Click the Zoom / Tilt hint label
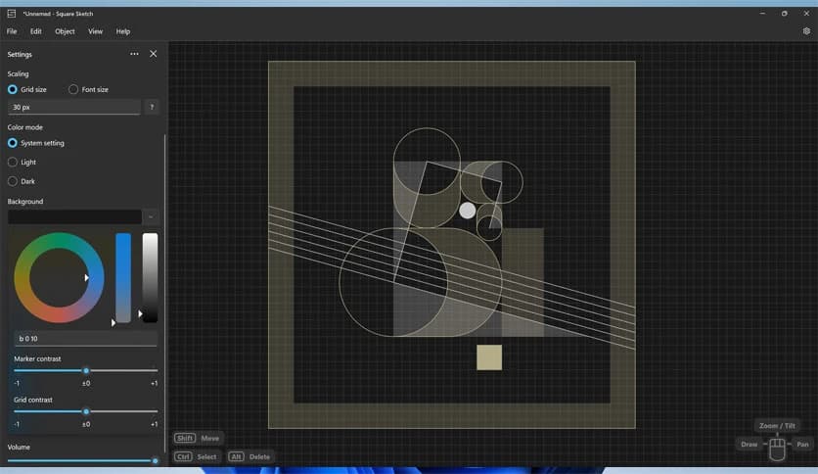Image resolution: width=818 pixels, height=474 pixels. tap(777, 426)
